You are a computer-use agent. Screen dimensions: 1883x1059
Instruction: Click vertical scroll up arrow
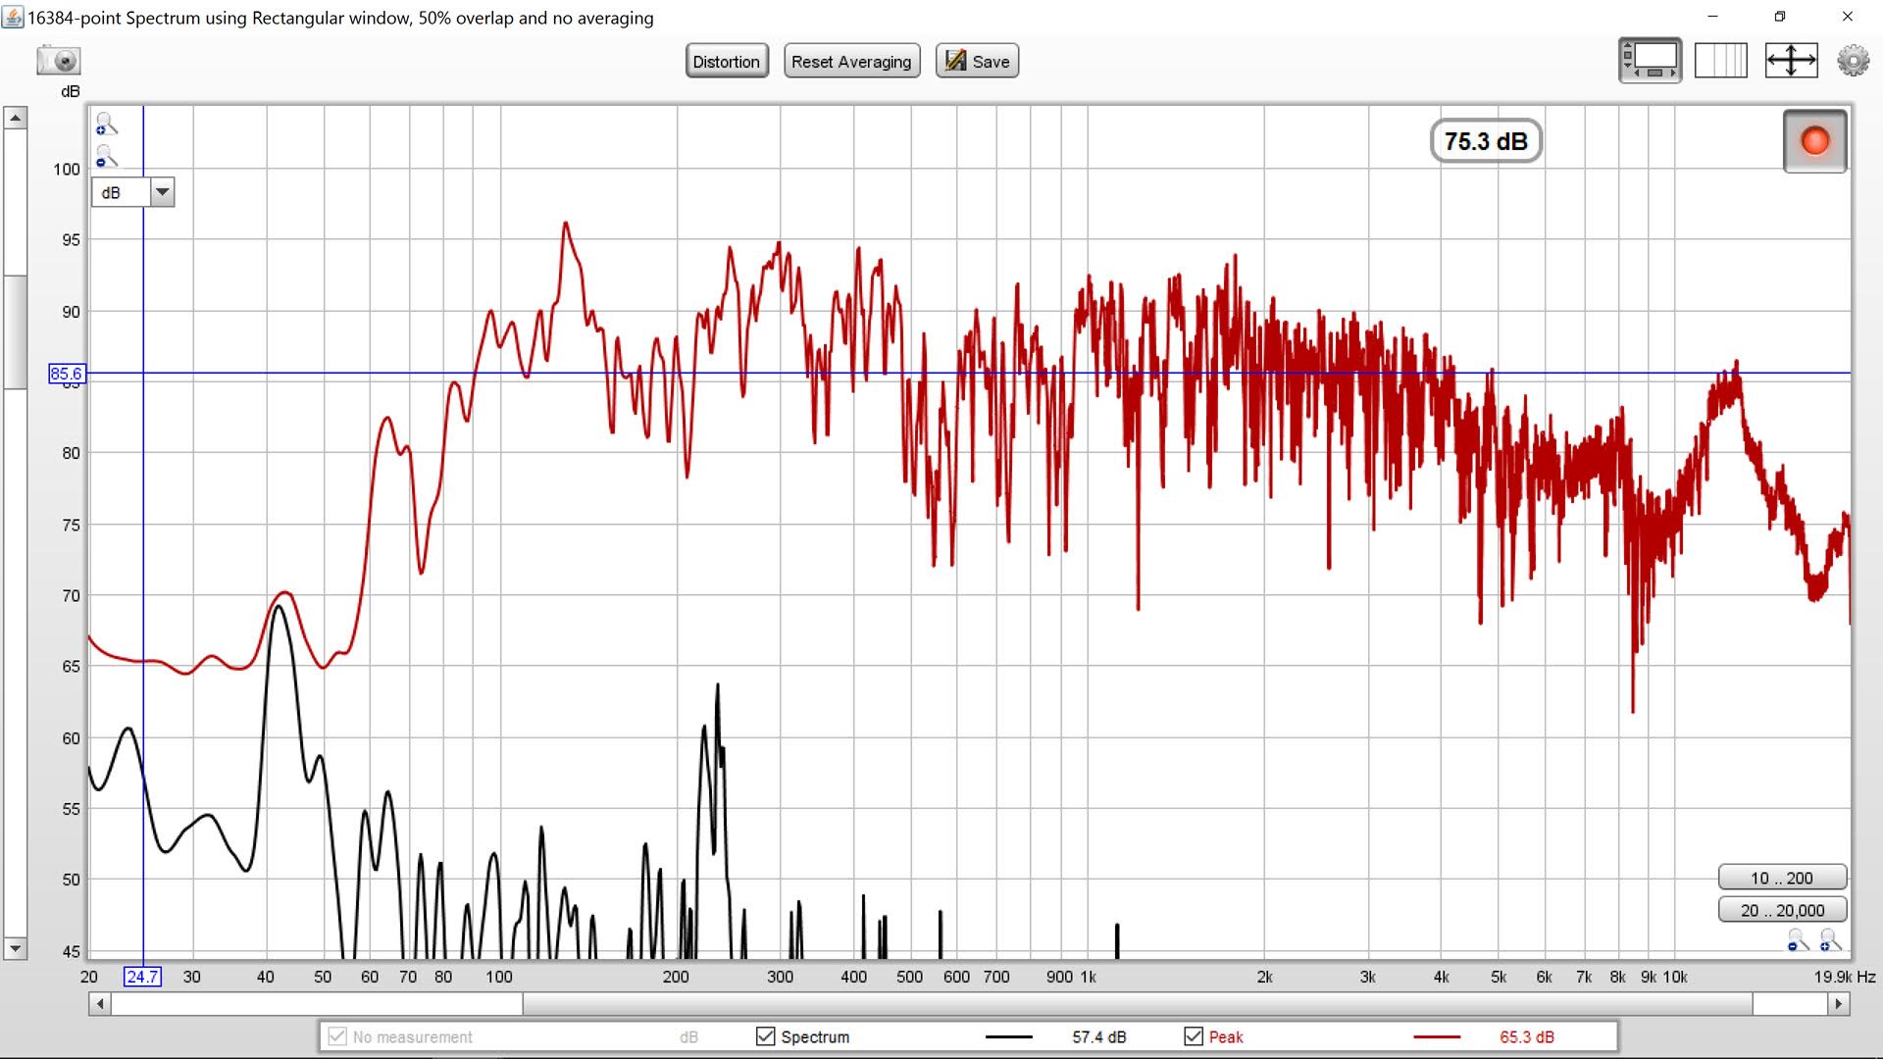pos(15,118)
